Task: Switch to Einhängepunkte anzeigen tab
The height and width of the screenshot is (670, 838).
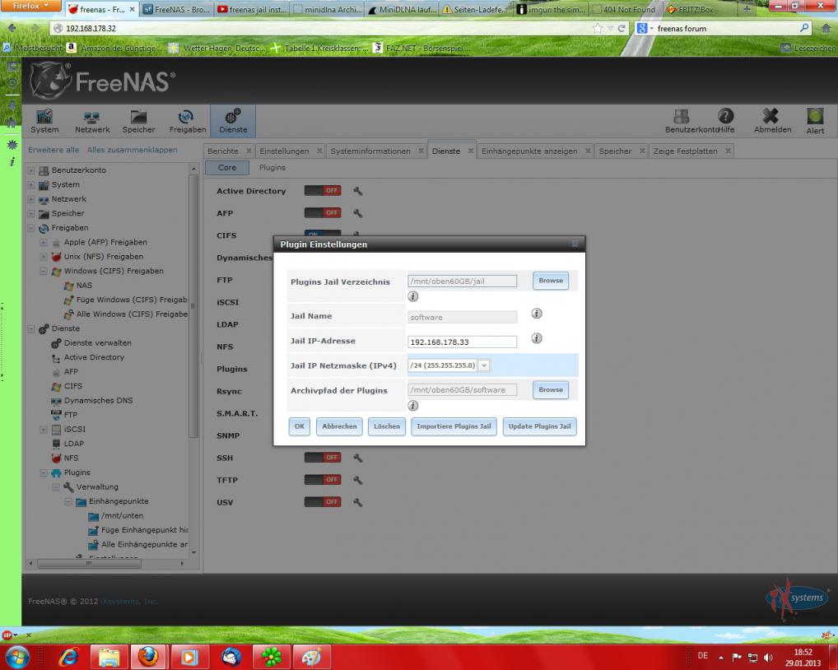Action: coord(529,151)
